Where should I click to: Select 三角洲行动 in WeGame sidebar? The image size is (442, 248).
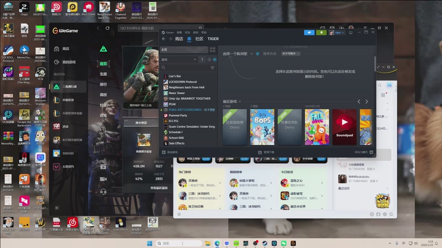pos(68,87)
